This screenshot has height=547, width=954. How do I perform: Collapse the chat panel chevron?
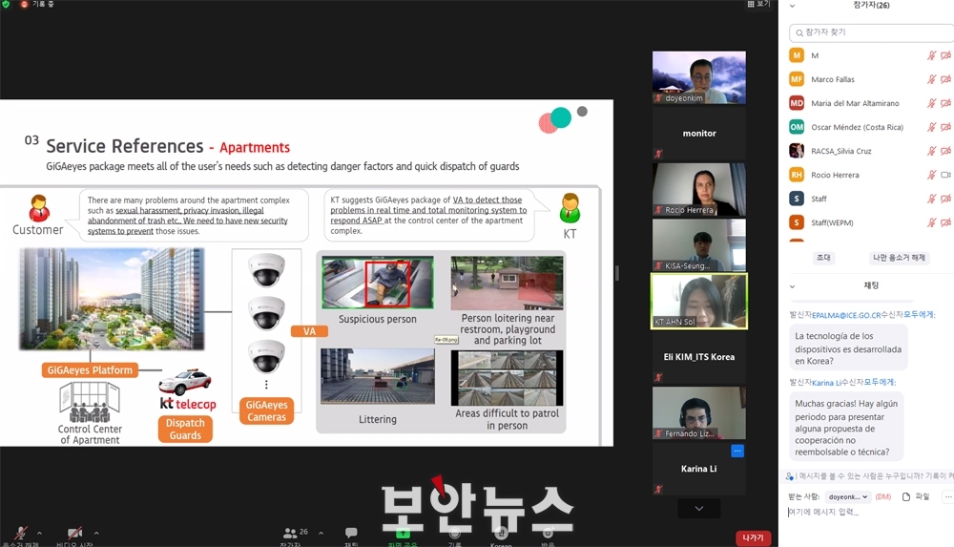coord(792,285)
